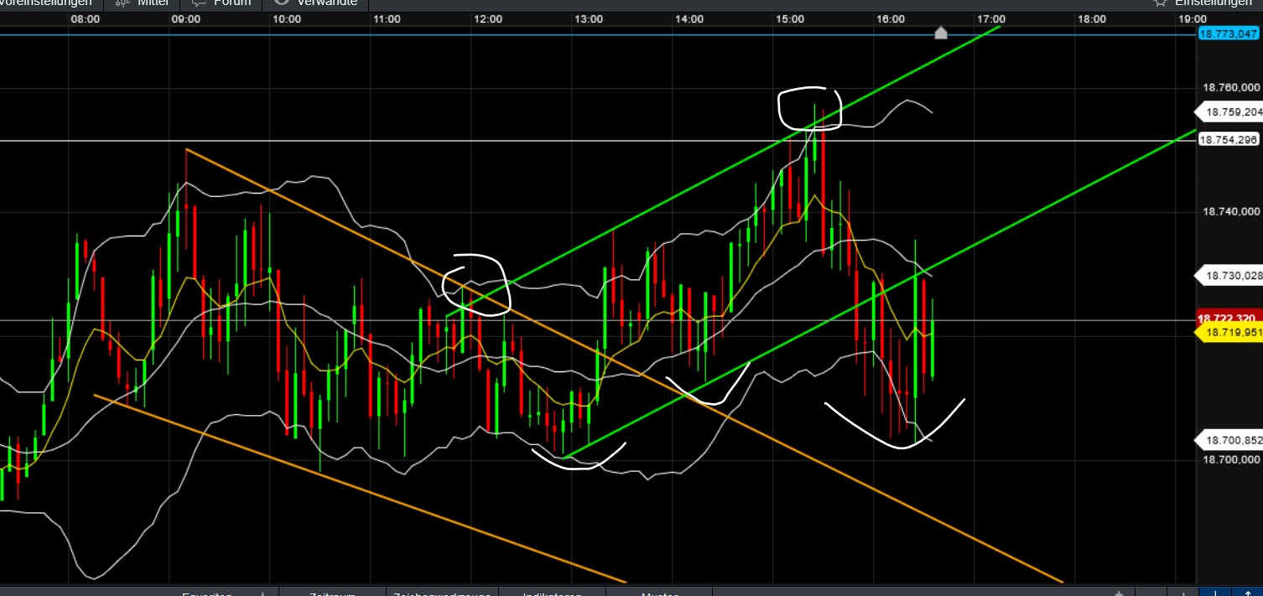Click the 18.740,000 price axis value
Screen dimensions: 1263x596
(1231, 212)
